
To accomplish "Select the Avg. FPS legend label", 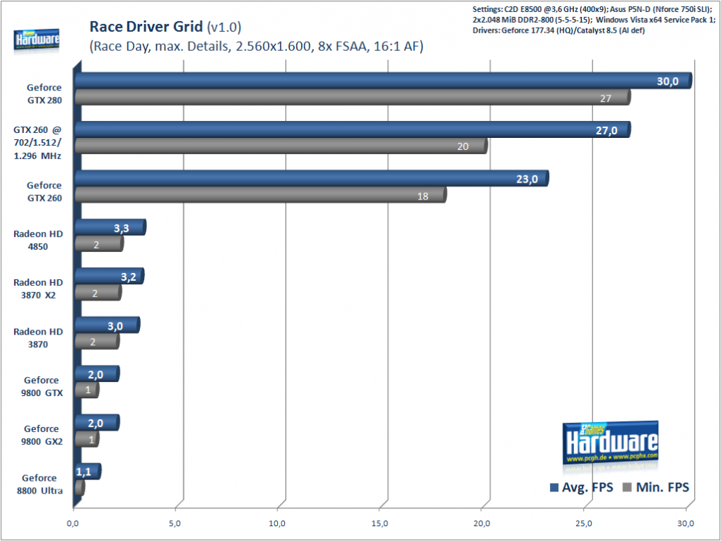I will click(x=587, y=487).
